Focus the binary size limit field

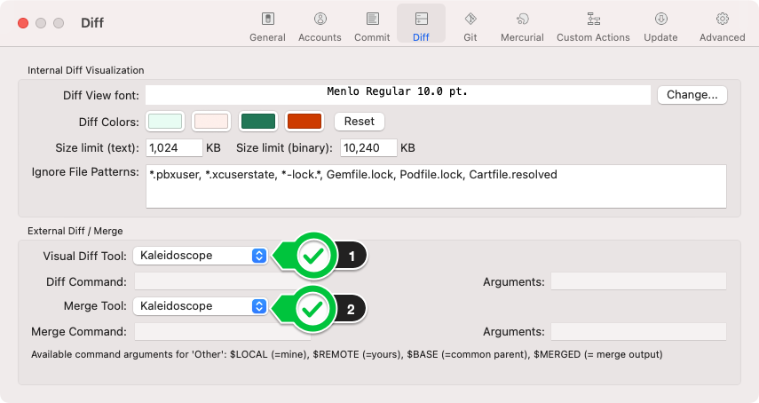pyautogui.click(x=368, y=147)
